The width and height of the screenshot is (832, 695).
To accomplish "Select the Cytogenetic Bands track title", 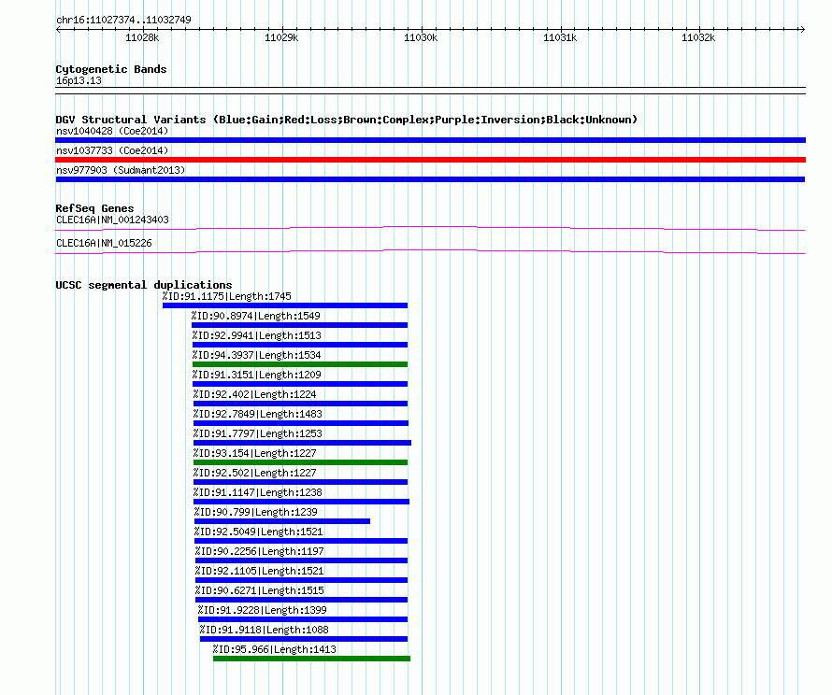I will (111, 69).
